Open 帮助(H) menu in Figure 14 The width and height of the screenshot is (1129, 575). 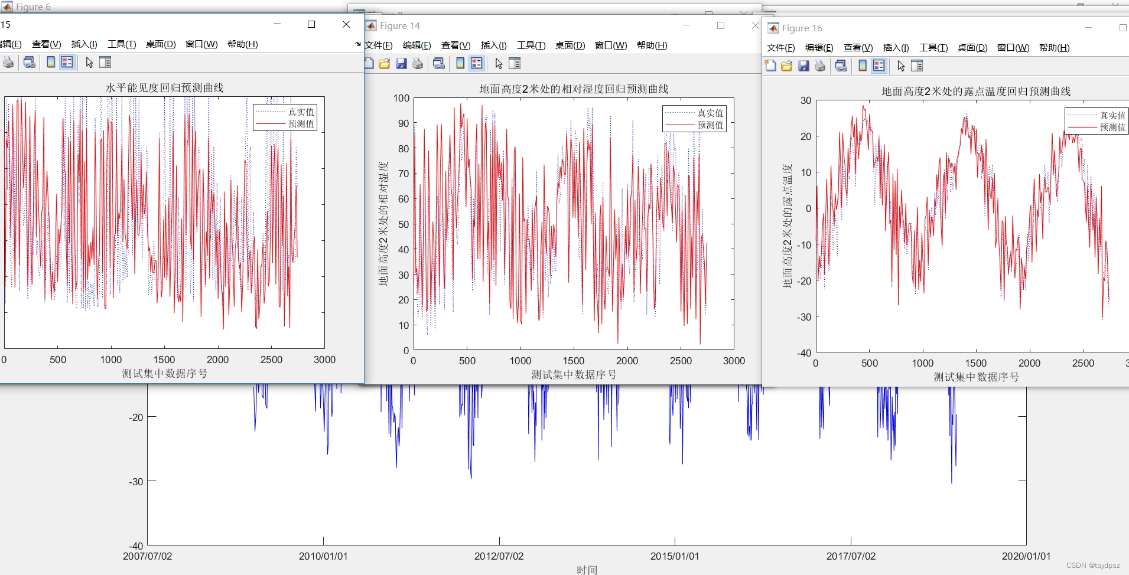coord(652,45)
